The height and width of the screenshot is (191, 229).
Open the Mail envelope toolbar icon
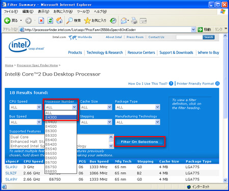[x=124, y=21]
